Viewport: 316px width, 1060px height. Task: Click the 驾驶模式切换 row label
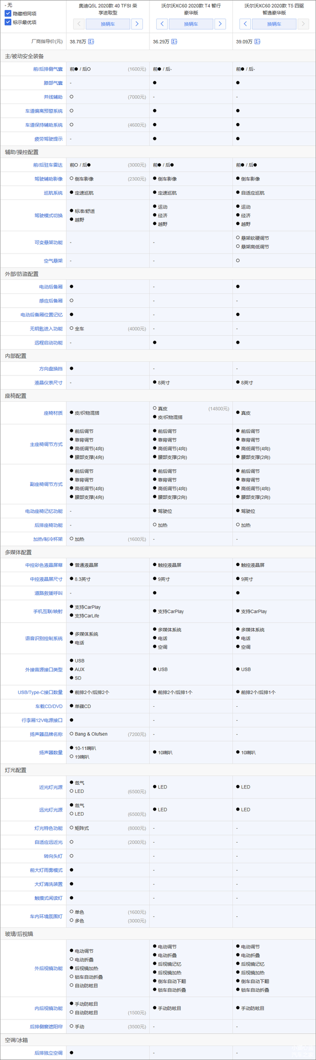(49, 216)
